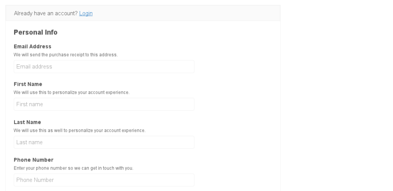The image size is (393, 191).
Task: Click the "get in touch" hint under Phone Number
Action: tap(73, 168)
